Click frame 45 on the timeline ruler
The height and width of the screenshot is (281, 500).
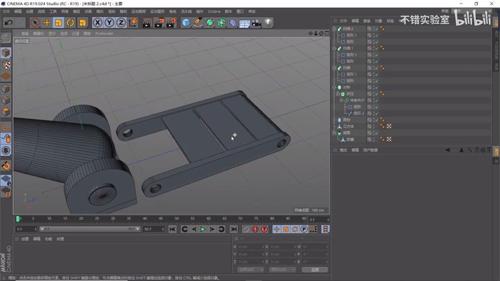(x=160, y=219)
